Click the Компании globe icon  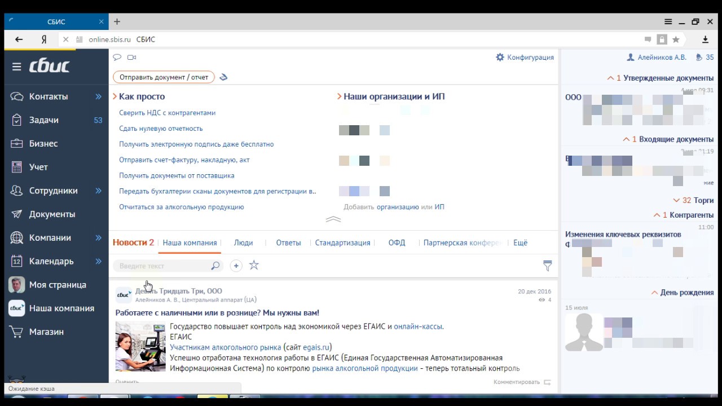point(17,238)
